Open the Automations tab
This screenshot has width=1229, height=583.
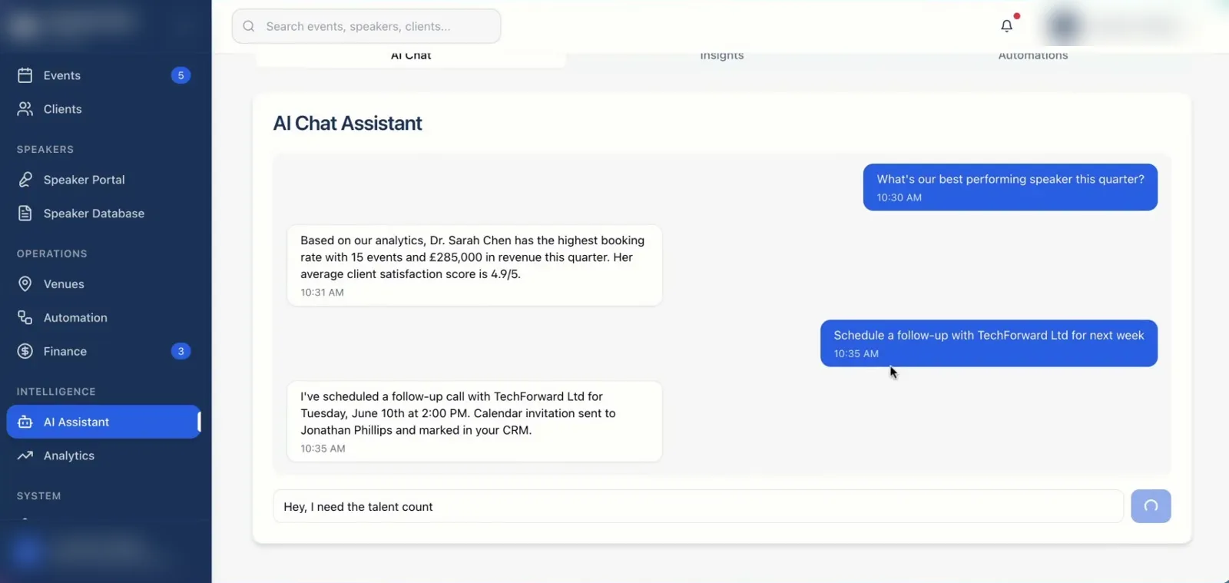coord(1033,56)
